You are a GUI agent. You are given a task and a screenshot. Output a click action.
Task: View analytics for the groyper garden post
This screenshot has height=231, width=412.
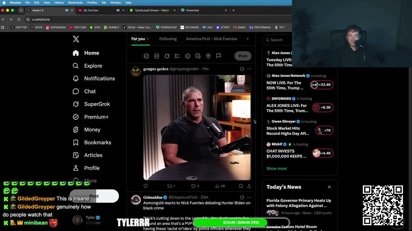220,186
